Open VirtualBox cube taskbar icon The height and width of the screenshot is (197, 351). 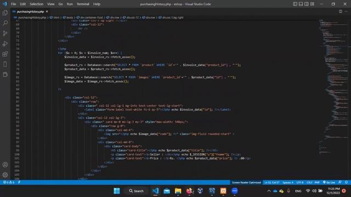pos(200,191)
